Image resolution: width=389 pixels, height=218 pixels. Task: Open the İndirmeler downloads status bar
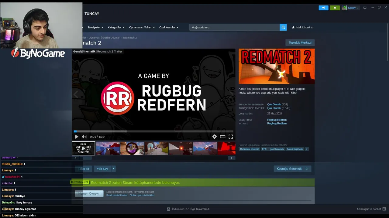[188, 209]
